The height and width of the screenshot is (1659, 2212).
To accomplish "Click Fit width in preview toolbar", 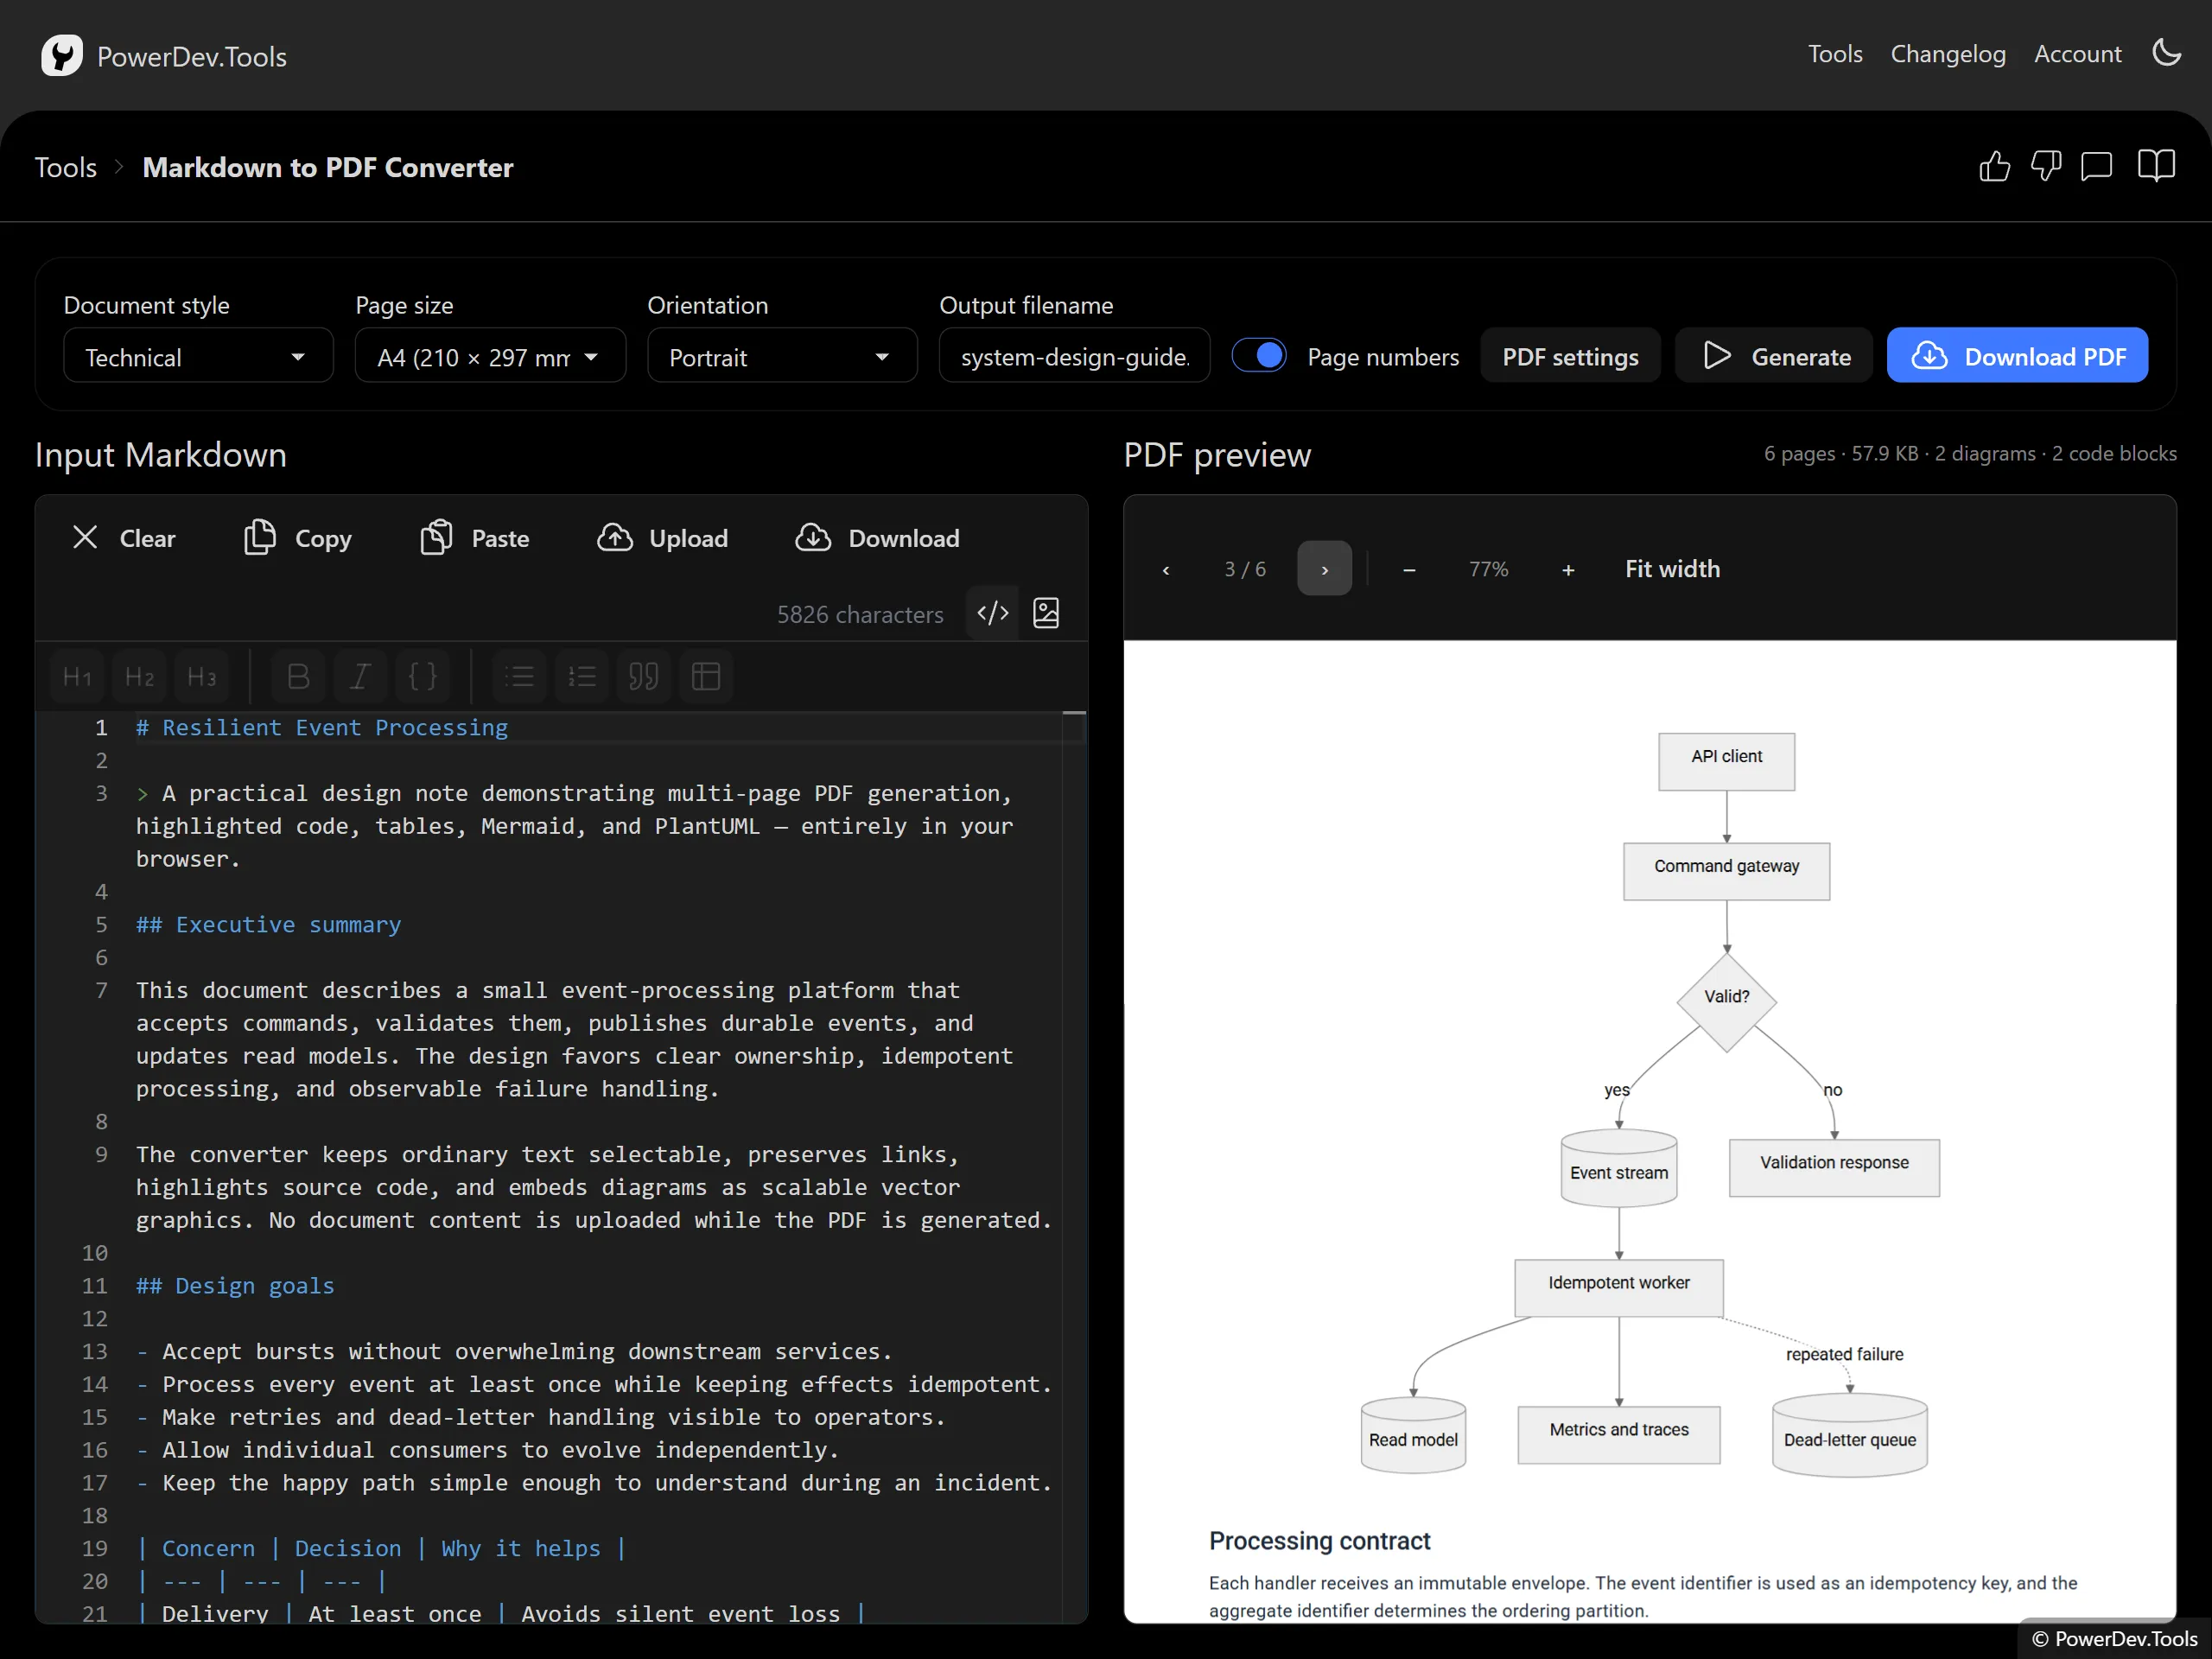I will pyautogui.click(x=1672, y=569).
